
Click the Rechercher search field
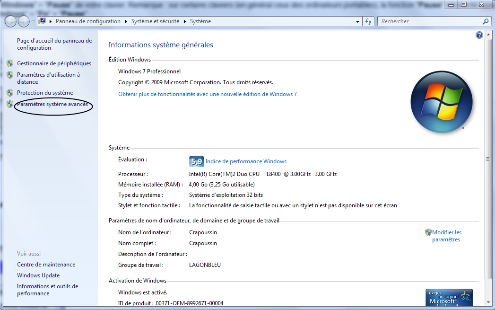(x=431, y=21)
